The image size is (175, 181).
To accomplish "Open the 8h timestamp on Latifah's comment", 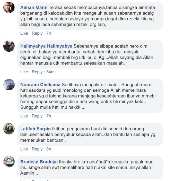I will 49,149.
